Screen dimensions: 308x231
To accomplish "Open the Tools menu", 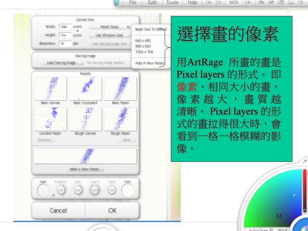I will pyautogui.click(x=172, y=2).
